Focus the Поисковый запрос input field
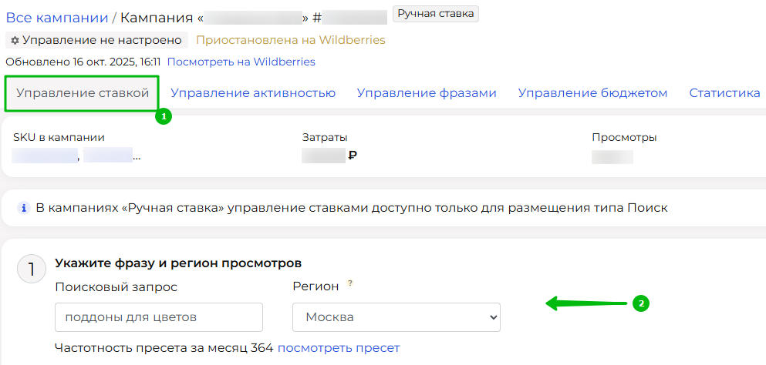Image resolution: width=766 pixels, height=365 pixels. (159, 316)
